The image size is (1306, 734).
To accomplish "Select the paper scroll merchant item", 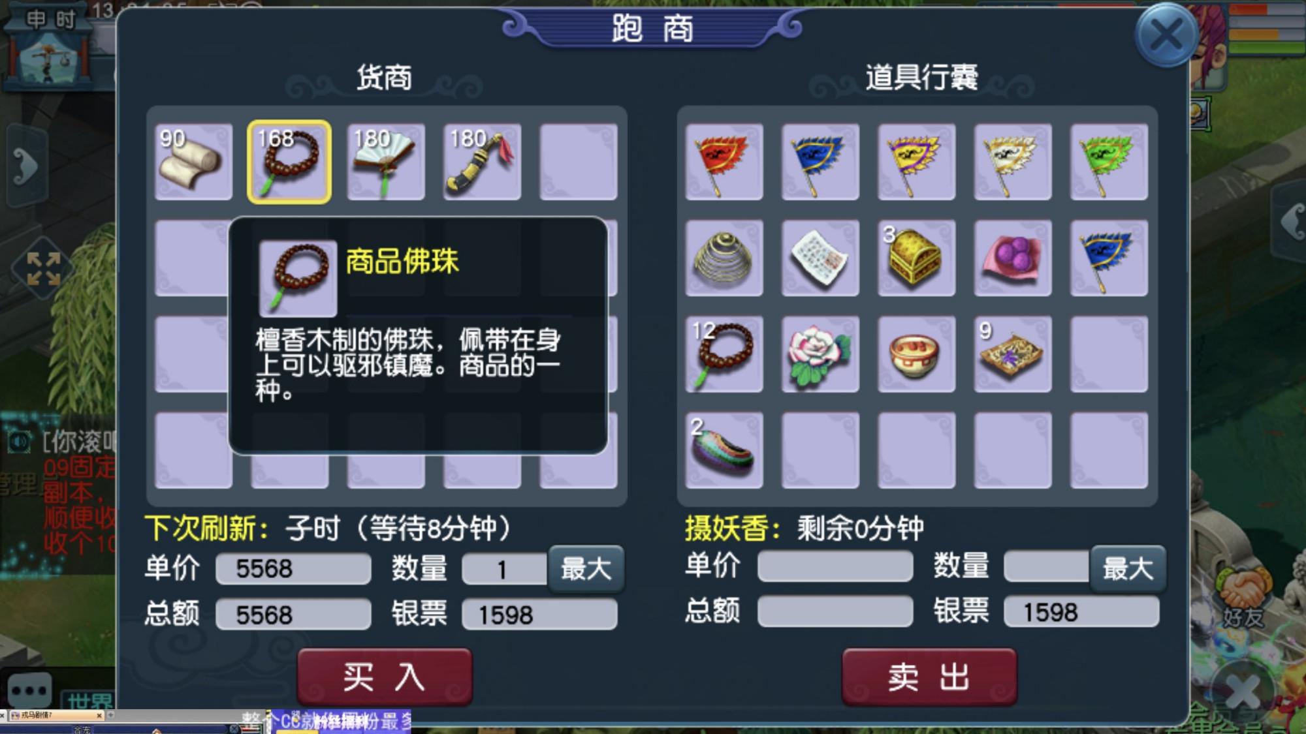I will (x=193, y=162).
